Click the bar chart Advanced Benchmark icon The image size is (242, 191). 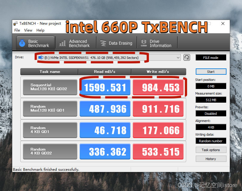(x=62, y=43)
